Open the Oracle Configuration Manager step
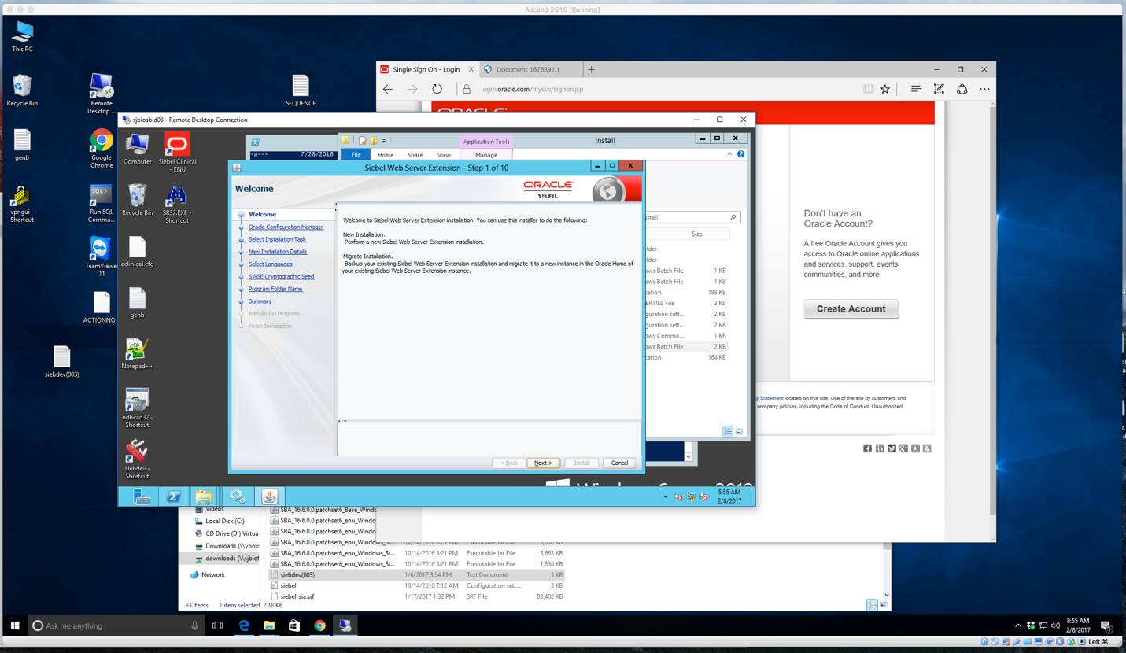The width and height of the screenshot is (1126, 653). click(286, 227)
